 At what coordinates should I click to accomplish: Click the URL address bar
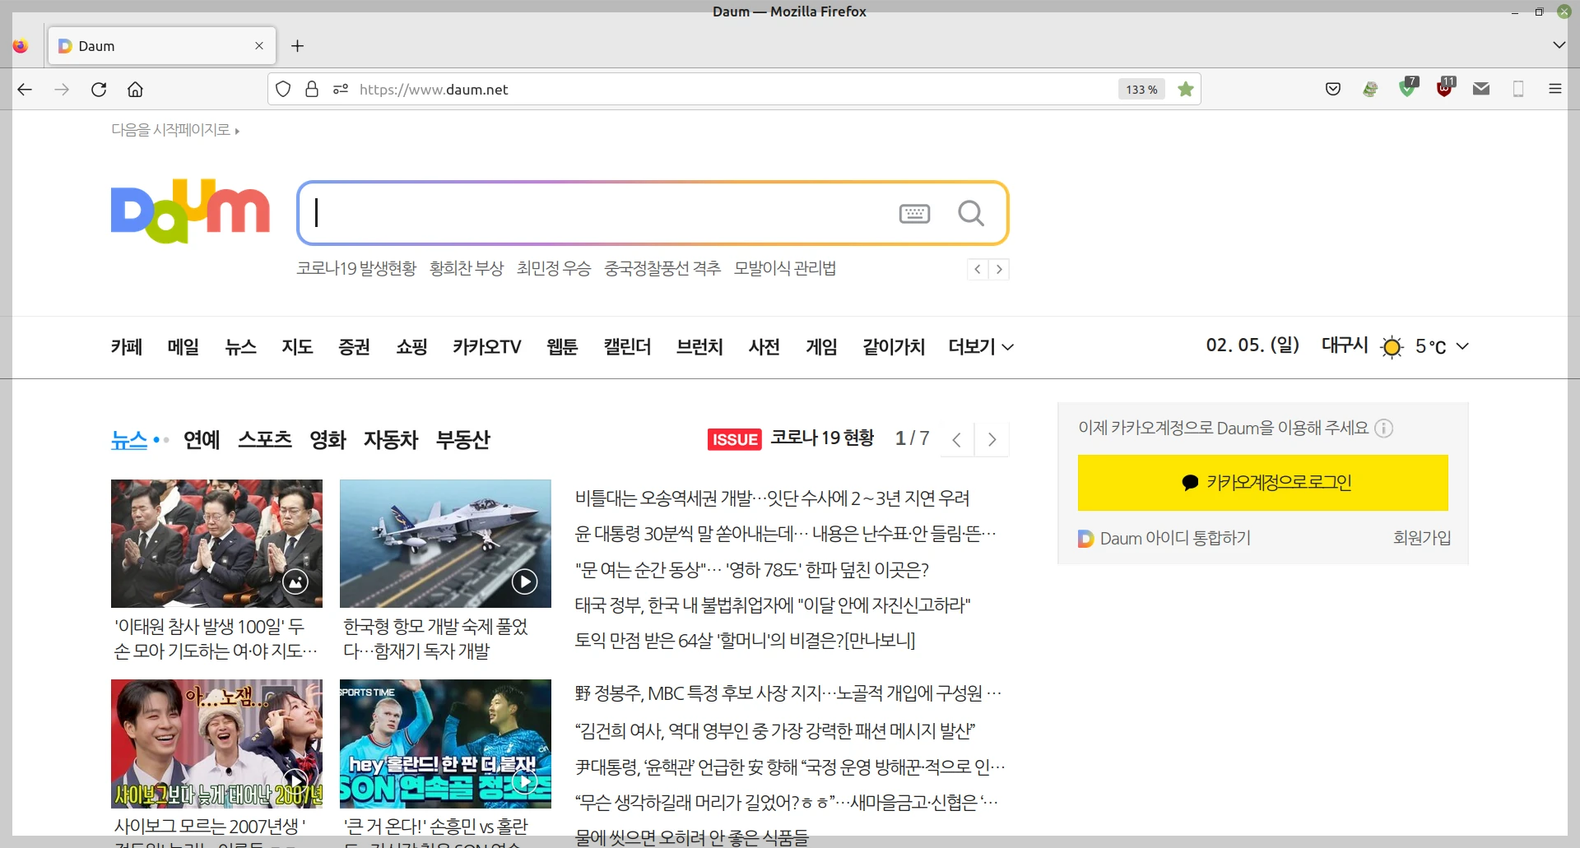click(732, 90)
